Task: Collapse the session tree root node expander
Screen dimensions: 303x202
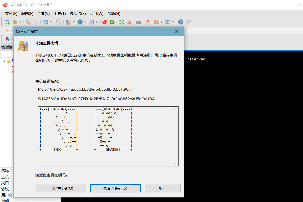Action: (3, 61)
